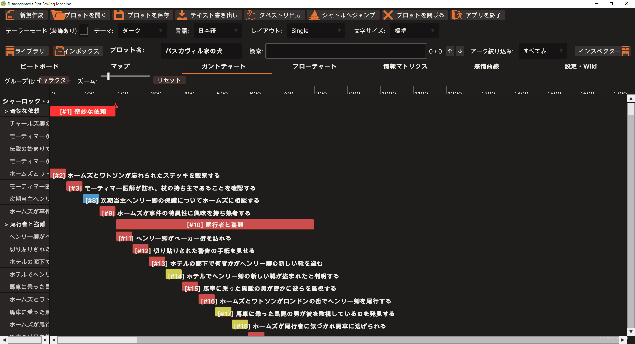The width and height of the screenshot is (635, 344).
Task: Open the 感情曲線 tab
Action: [486, 66]
